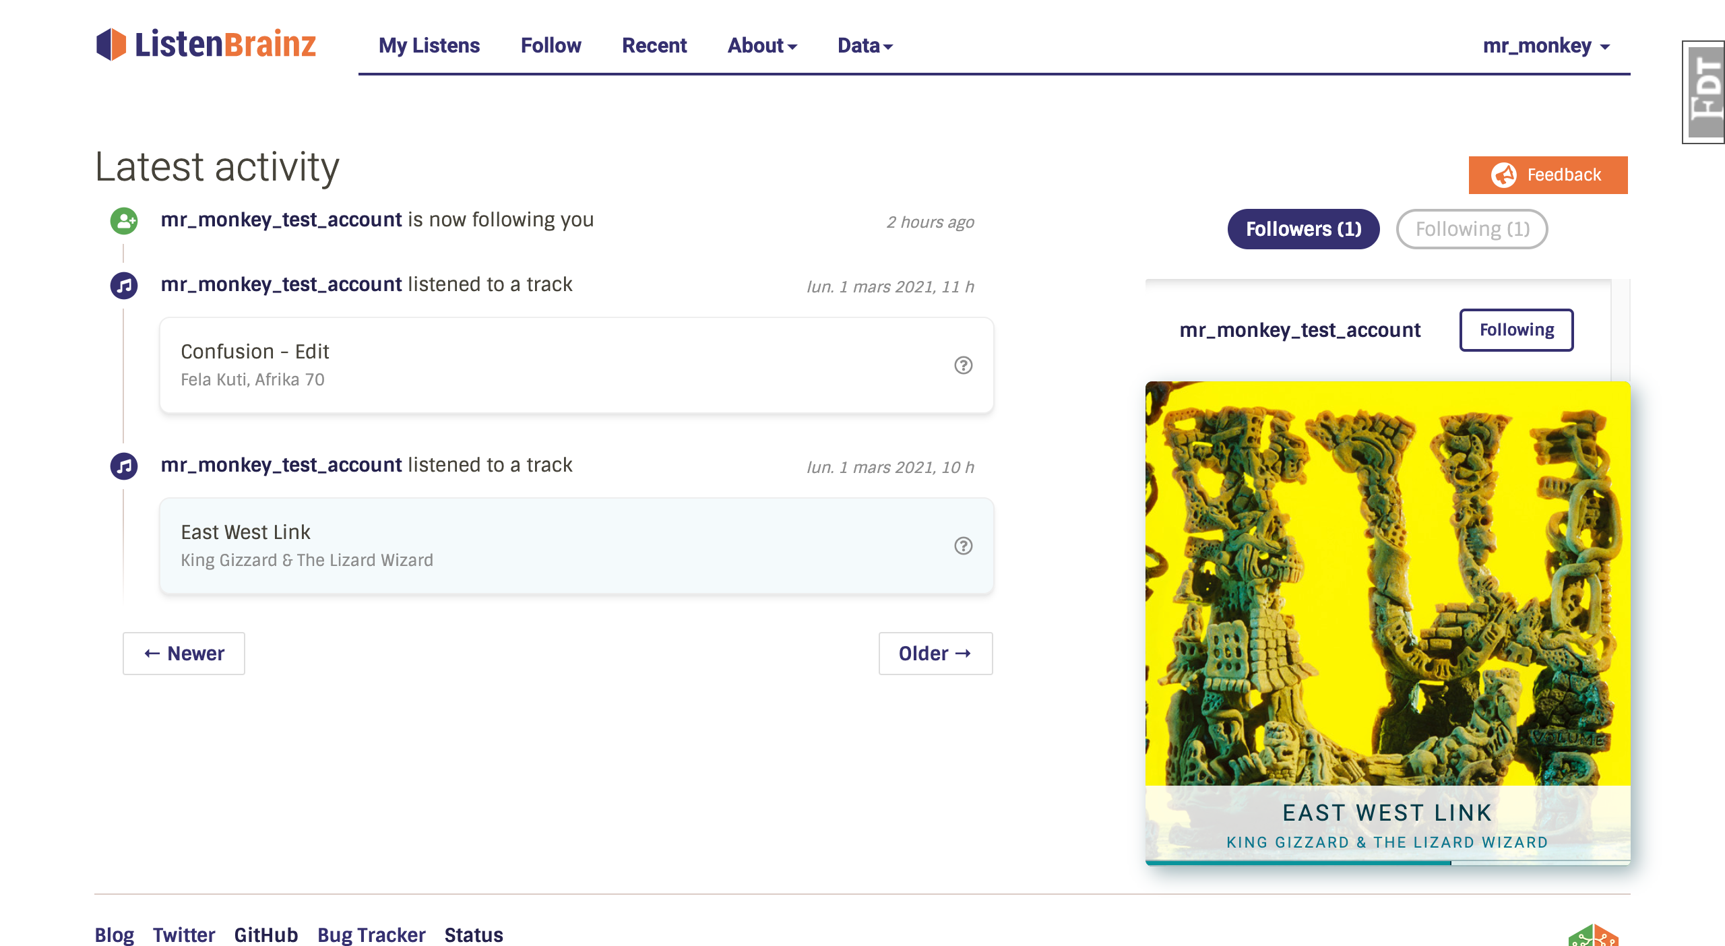Screen dimensions: 1725x946
Task: Click question mark icon on Confusion - Edit card
Action: 963,365
